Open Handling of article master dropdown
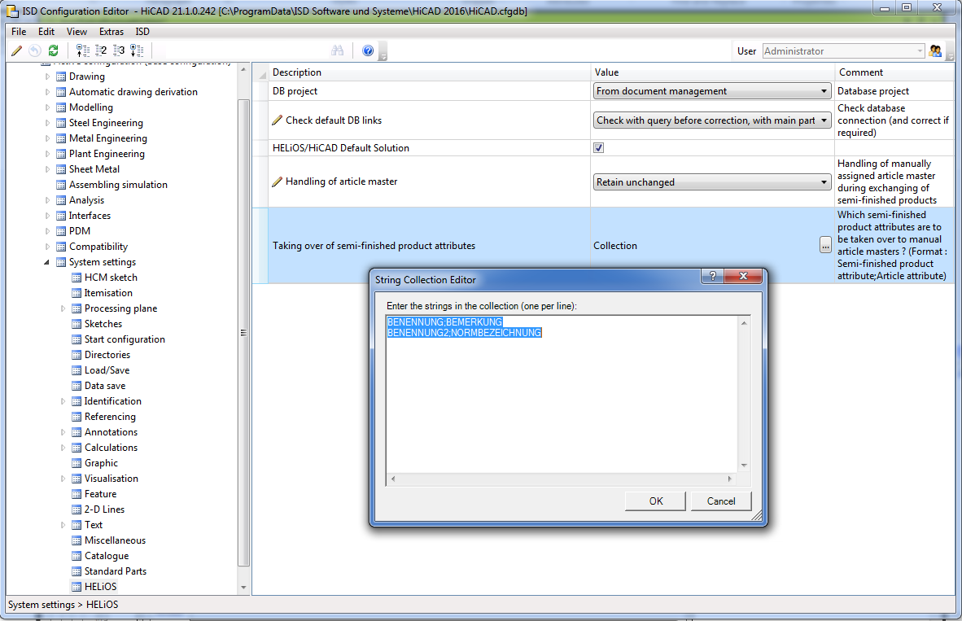962x621 pixels. point(712,182)
